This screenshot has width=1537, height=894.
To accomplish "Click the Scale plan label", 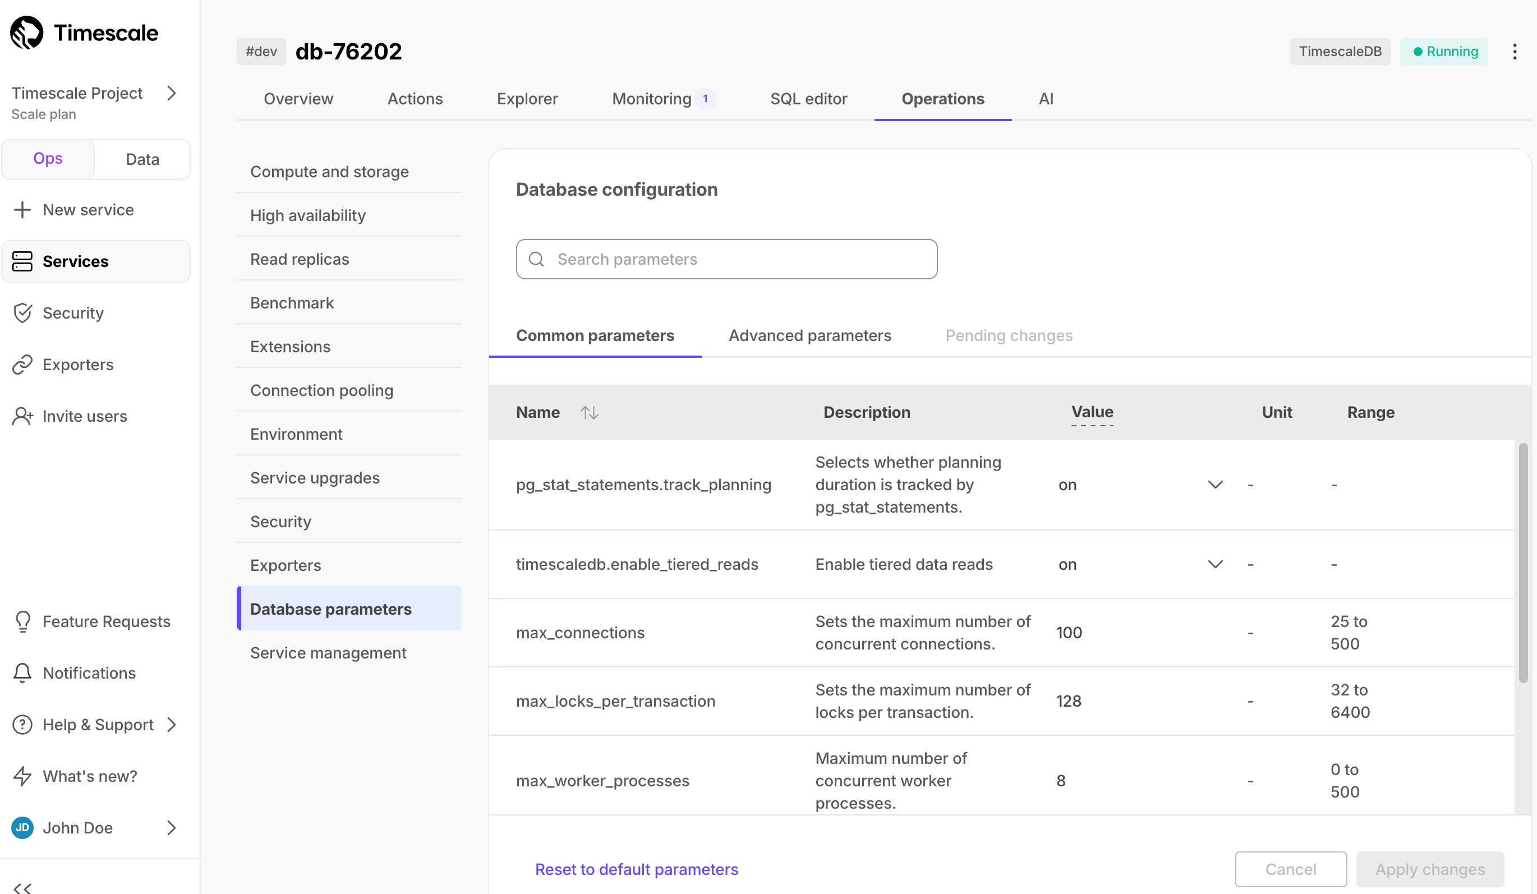I will 44,114.
